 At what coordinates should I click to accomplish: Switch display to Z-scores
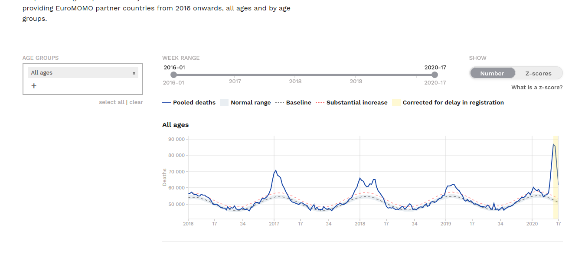(538, 73)
